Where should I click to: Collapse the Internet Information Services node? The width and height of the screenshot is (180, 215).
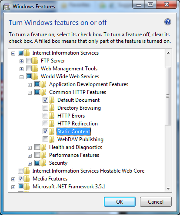(x=13, y=53)
